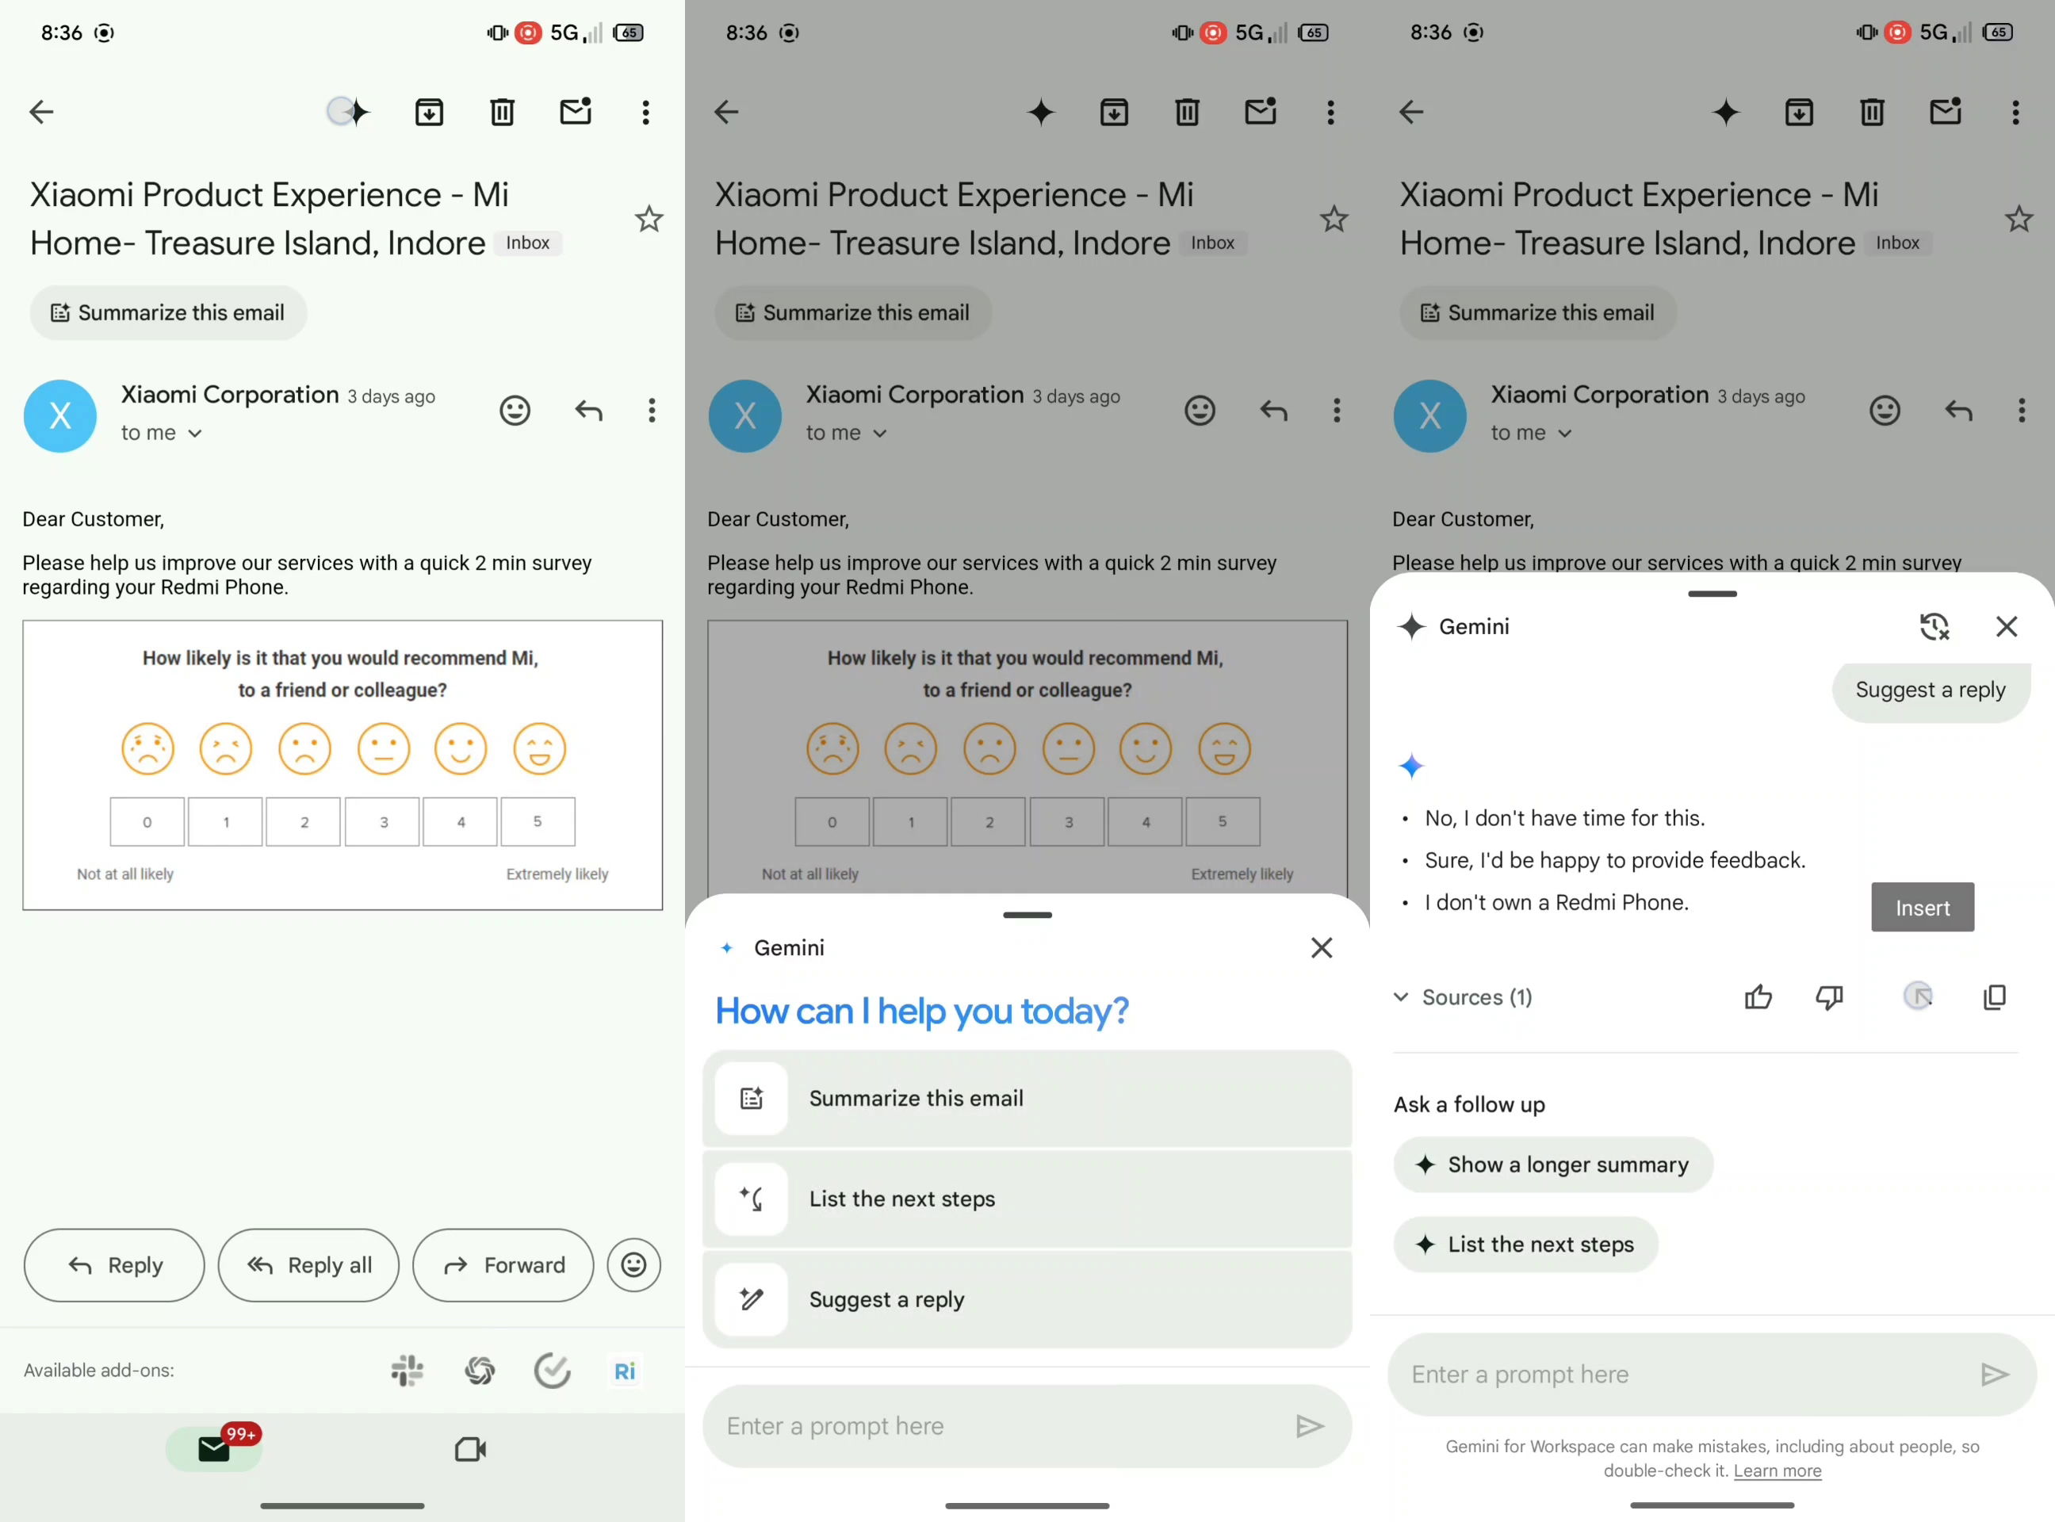
Task: Open the Slack add-on
Action: [x=408, y=1371]
